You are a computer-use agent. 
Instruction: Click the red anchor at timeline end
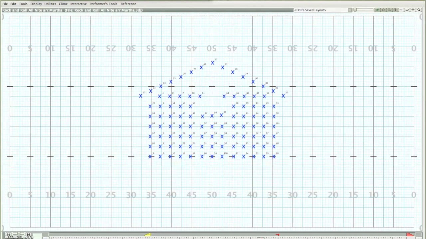pos(410,235)
